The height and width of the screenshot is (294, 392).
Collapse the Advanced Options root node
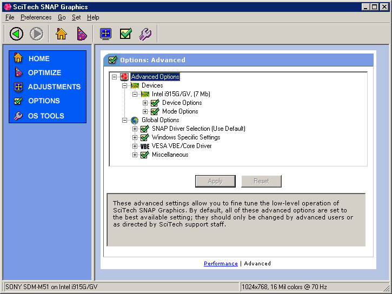point(114,77)
